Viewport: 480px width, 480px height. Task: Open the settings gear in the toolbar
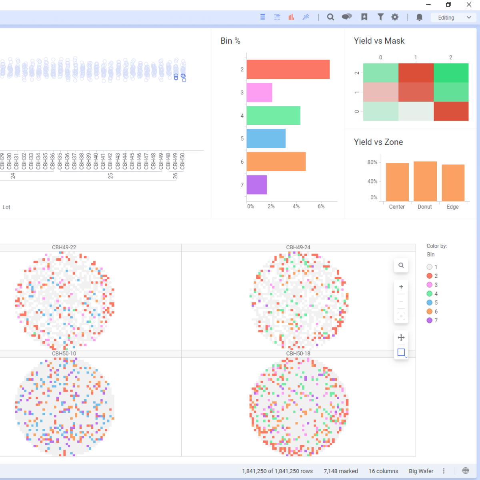tap(395, 17)
